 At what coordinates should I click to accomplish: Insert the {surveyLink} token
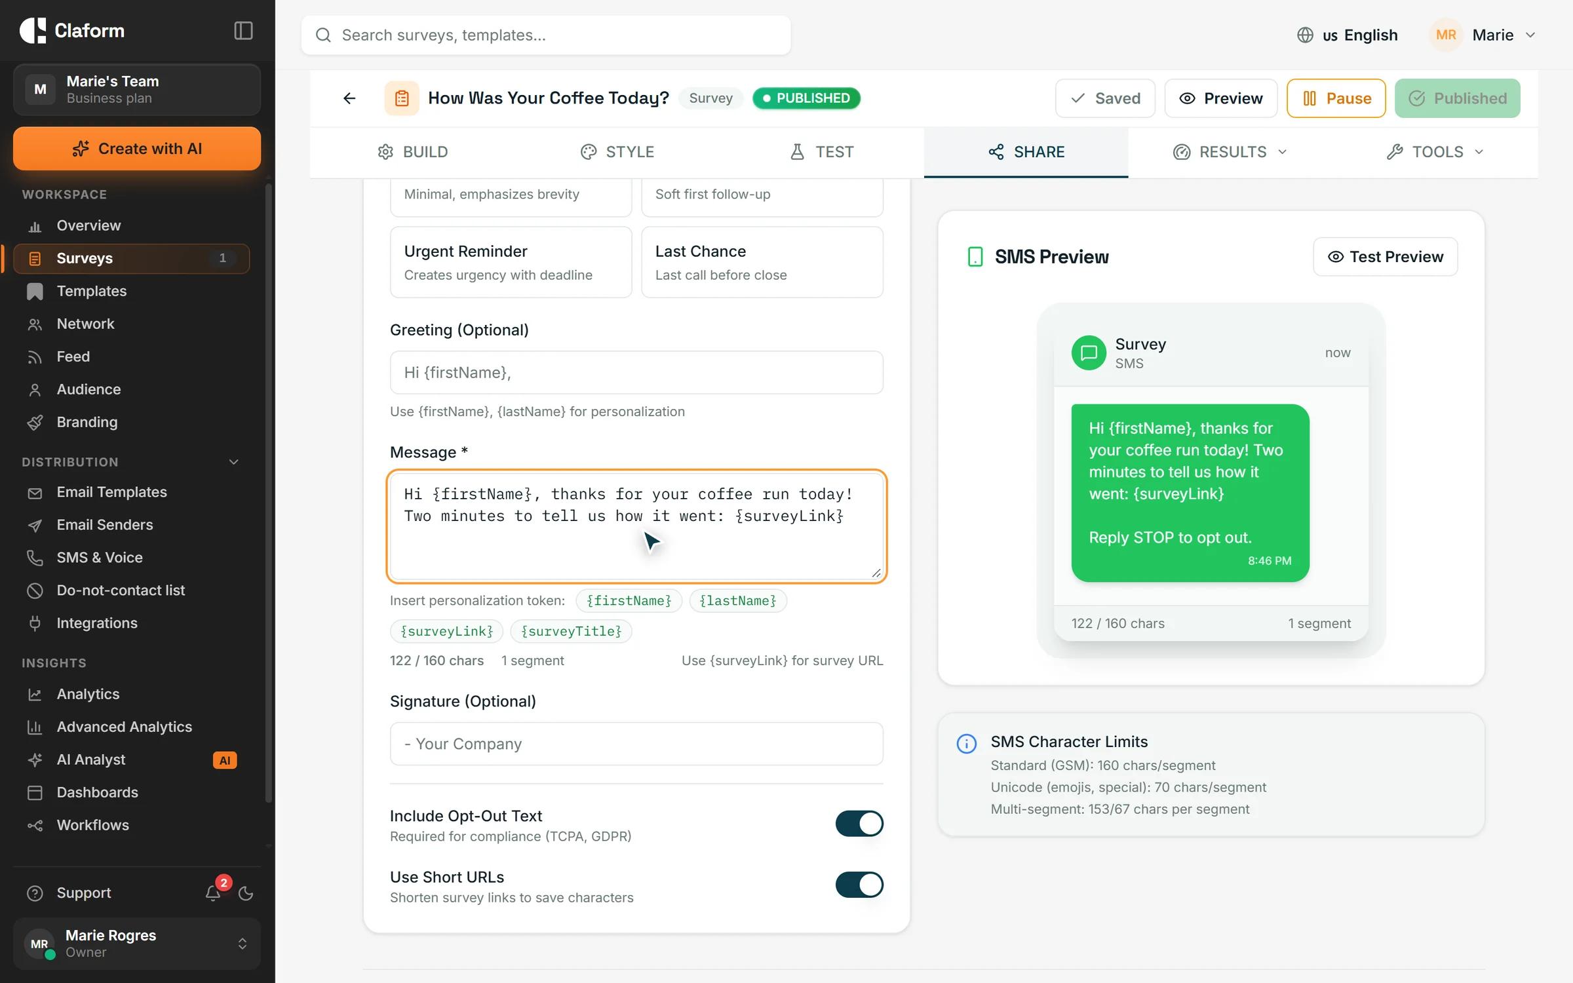click(446, 631)
